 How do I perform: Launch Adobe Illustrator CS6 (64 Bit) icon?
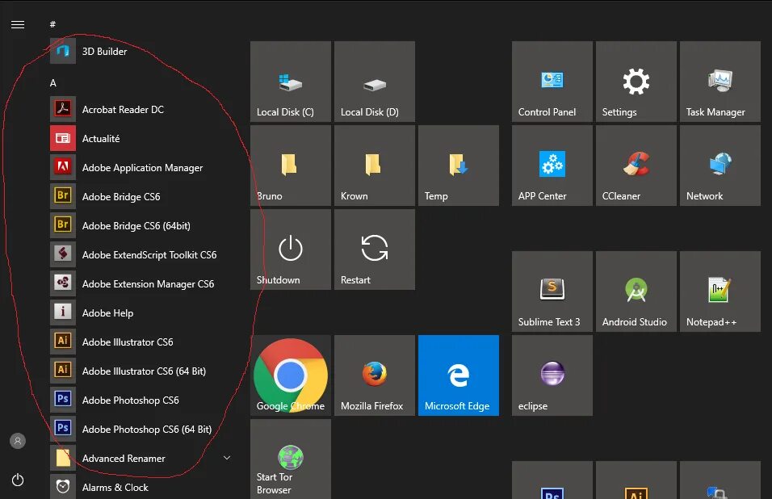click(63, 371)
